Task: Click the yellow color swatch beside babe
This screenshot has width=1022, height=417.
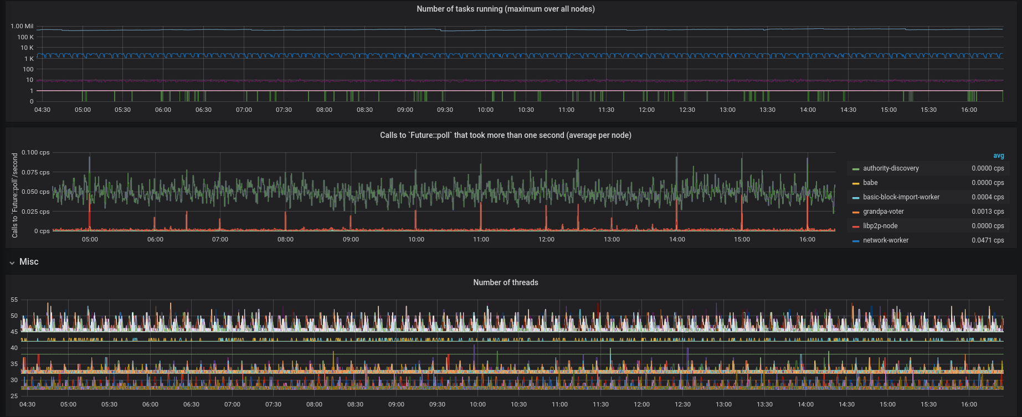Action: click(x=856, y=183)
